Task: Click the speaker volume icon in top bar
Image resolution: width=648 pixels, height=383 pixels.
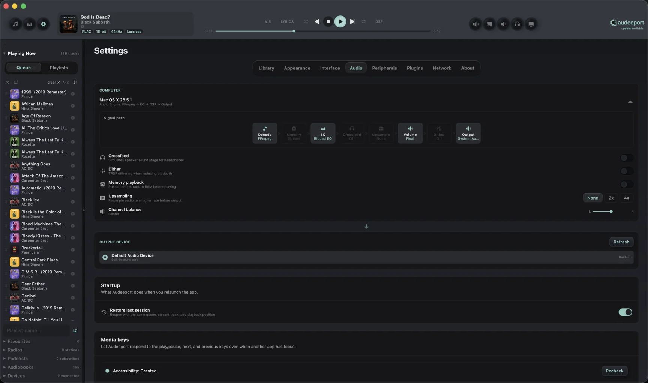Action: pyautogui.click(x=475, y=24)
